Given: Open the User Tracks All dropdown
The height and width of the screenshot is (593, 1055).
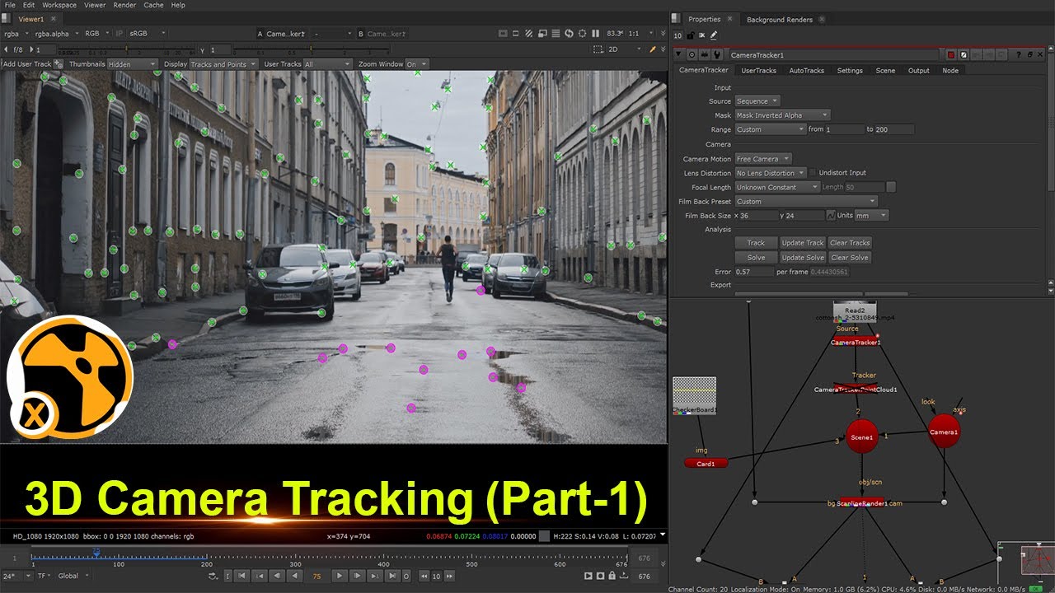Looking at the screenshot, I should (x=327, y=64).
